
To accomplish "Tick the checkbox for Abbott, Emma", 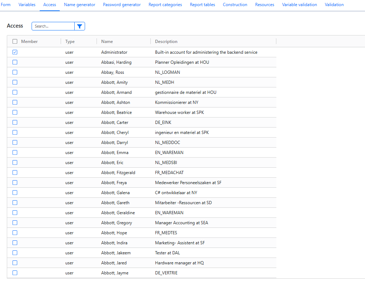I will (15, 153).
